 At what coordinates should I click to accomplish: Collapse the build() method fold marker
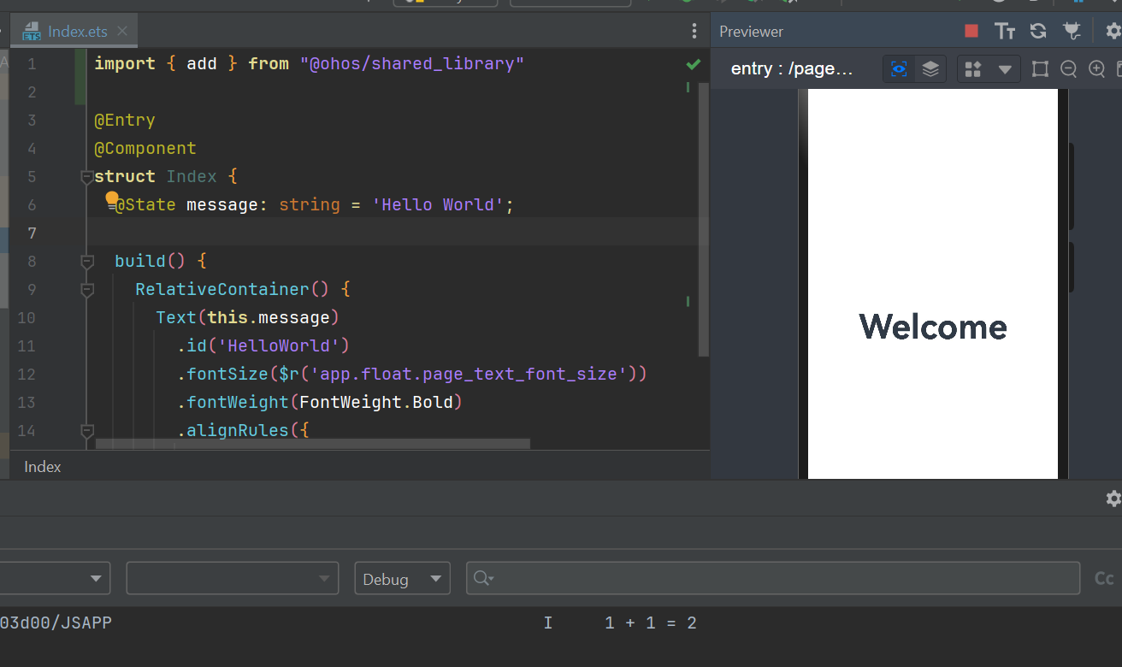tap(86, 261)
